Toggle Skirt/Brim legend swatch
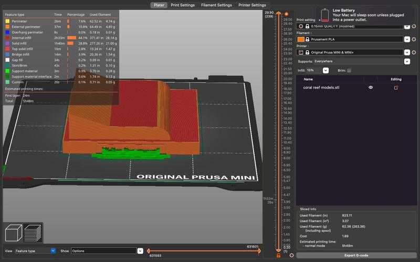 point(7,65)
